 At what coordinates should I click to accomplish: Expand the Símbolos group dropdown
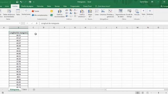point(150,13)
